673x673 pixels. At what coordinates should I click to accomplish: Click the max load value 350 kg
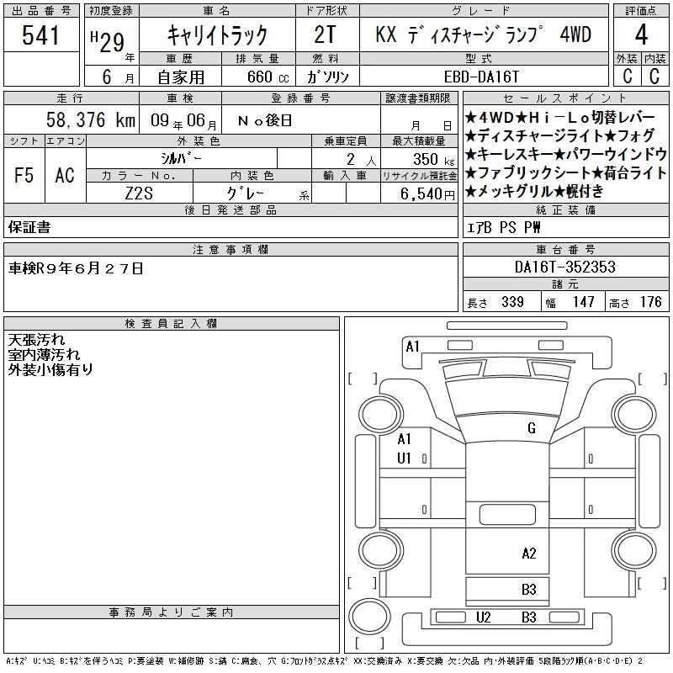(x=433, y=159)
